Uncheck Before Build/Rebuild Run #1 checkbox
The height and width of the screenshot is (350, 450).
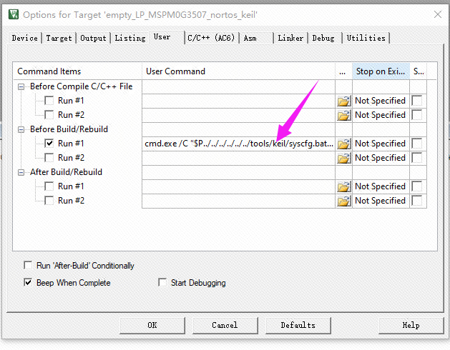(x=49, y=144)
